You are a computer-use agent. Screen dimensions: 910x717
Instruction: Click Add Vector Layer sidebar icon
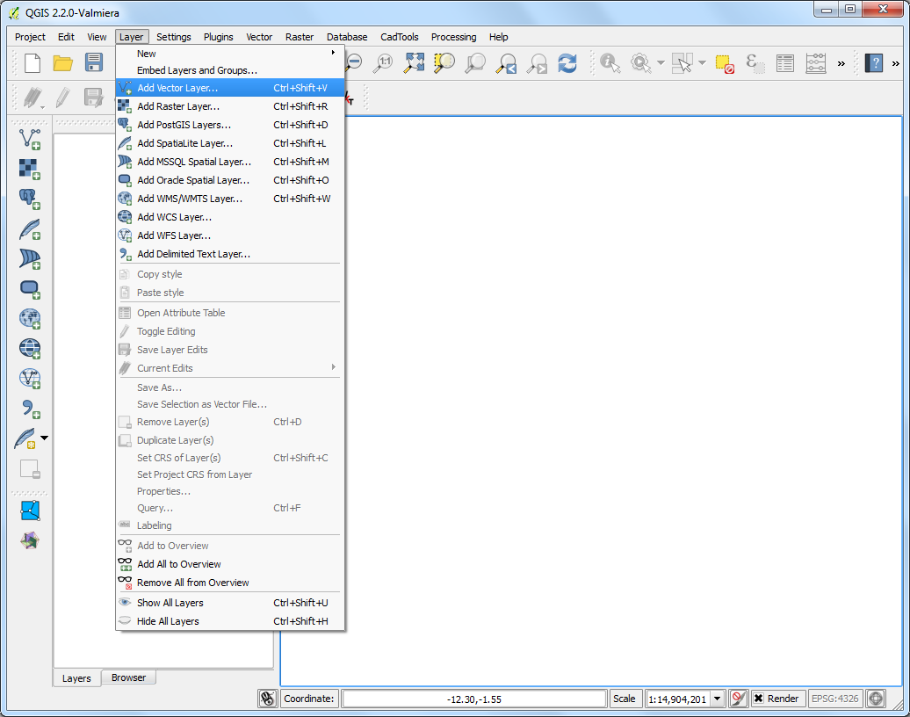(x=30, y=139)
